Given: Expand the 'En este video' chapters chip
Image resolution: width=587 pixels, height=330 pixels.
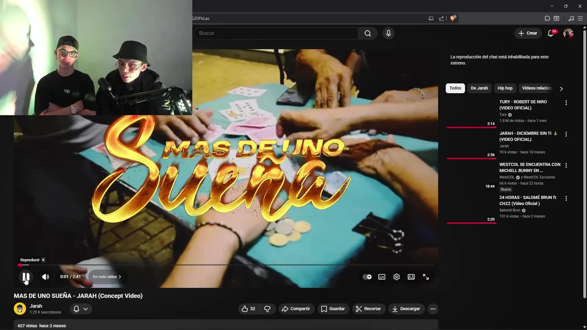Looking at the screenshot, I should pos(107,277).
